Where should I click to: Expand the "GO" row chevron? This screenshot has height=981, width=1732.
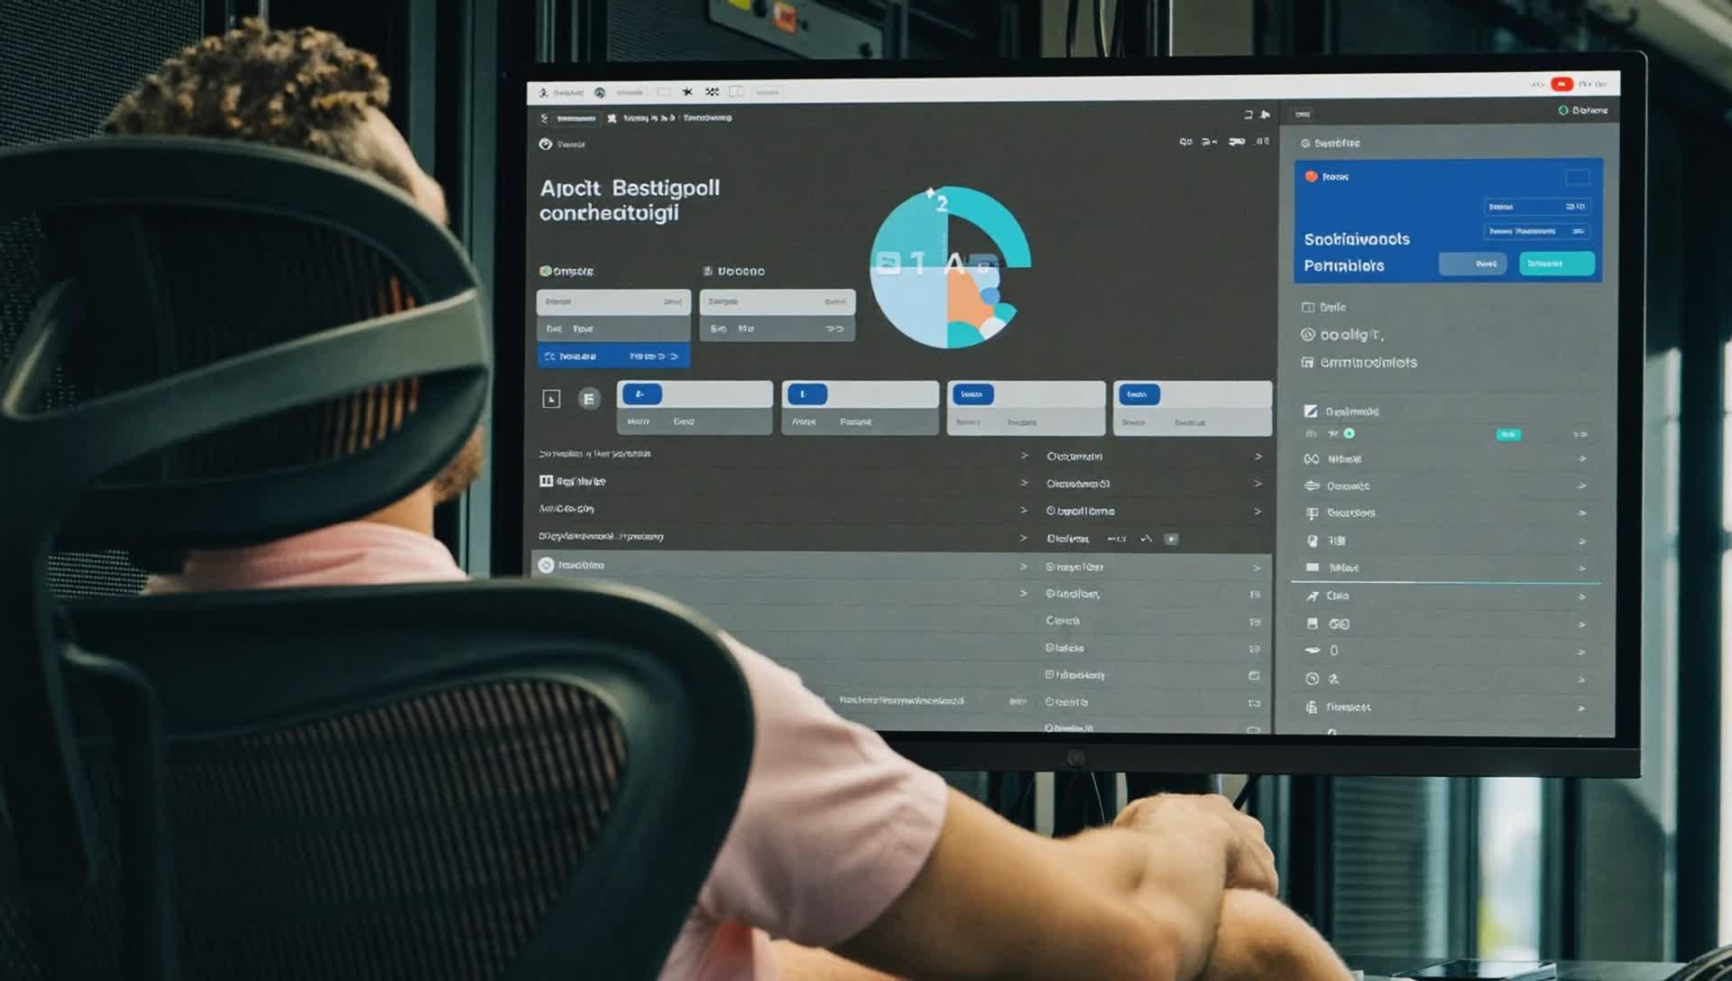point(1581,625)
